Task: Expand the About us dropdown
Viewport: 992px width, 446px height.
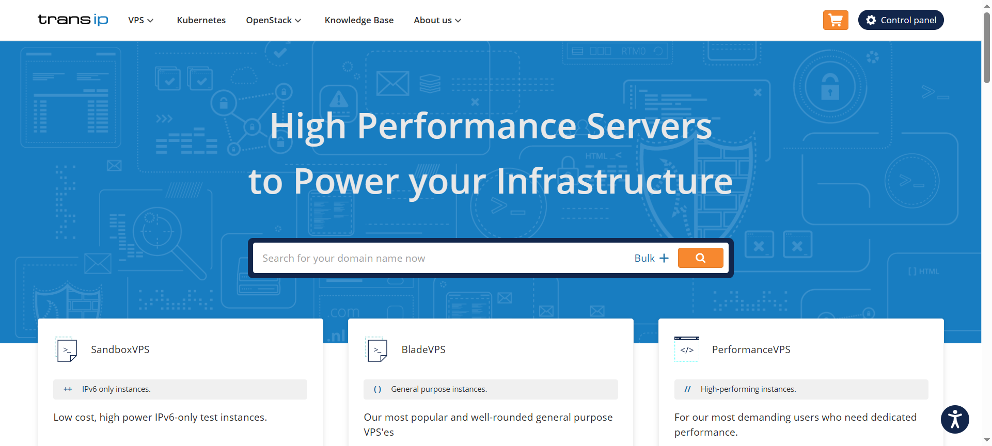Action: click(x=437, y=20)
